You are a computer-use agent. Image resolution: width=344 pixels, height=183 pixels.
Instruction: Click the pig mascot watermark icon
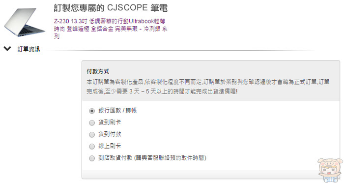330,170
